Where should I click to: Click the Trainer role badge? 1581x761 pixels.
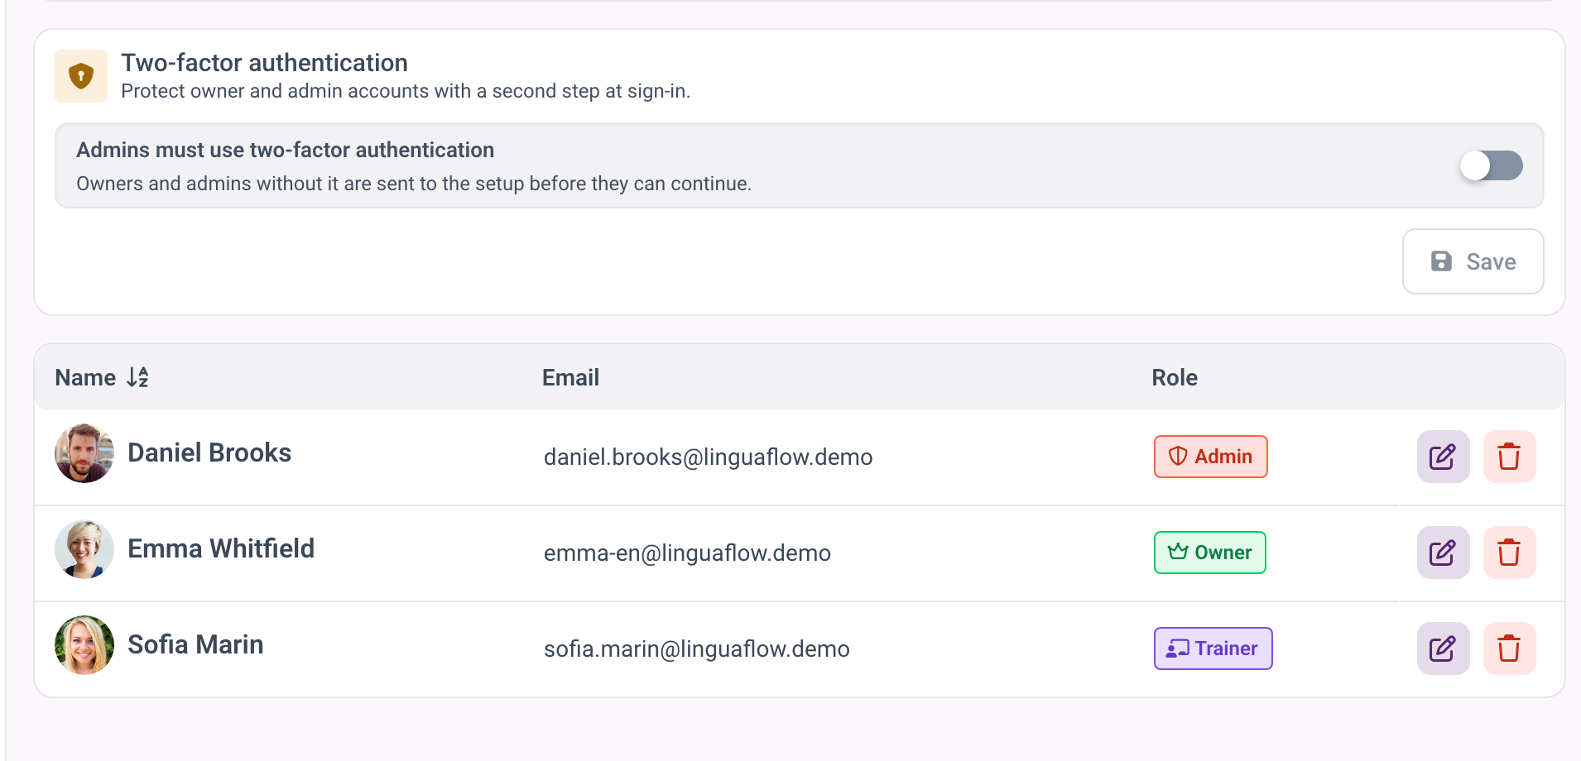pos(1213,649)
